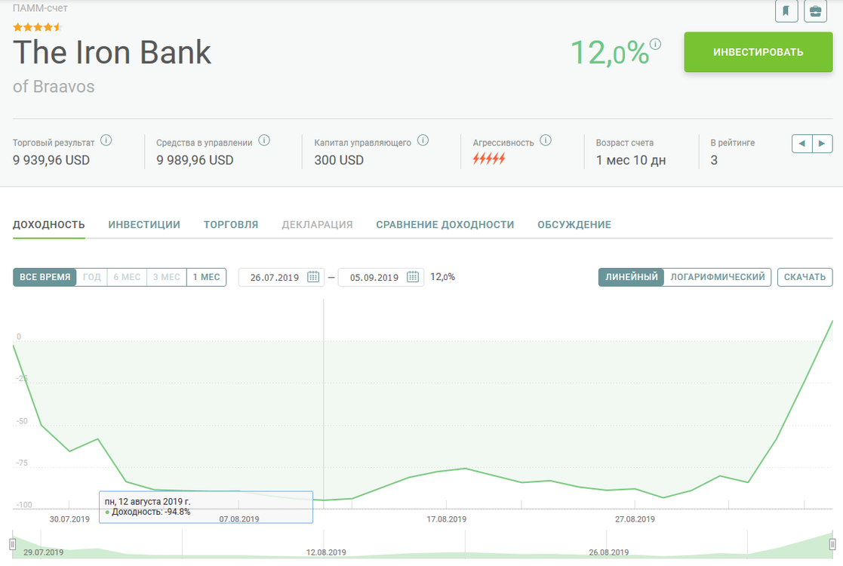843x566 pixels.
Task: Click the five-star rating
Action: point(38,27)
